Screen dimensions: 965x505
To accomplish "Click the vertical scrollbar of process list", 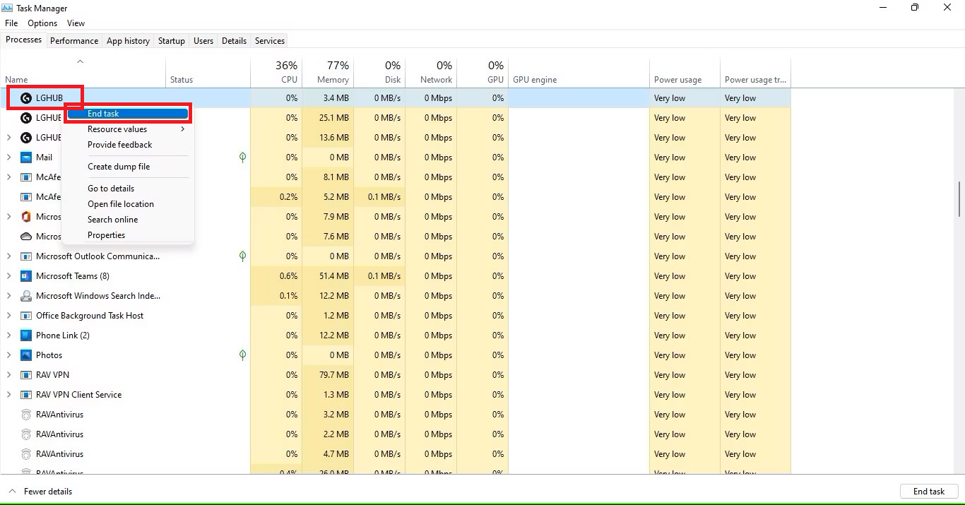I will click(959, 199).
